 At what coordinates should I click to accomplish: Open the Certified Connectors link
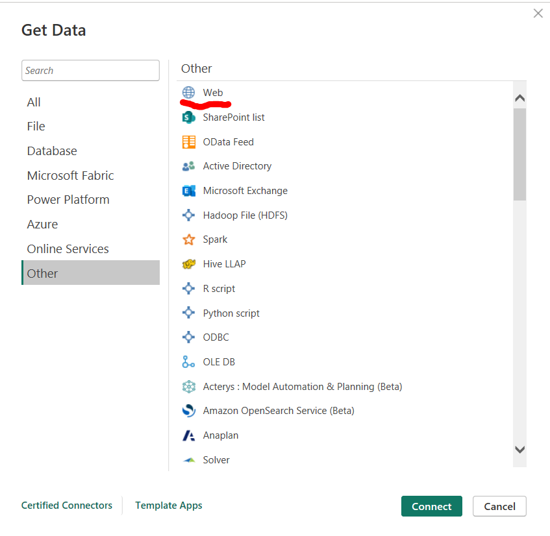pos(67,506)
